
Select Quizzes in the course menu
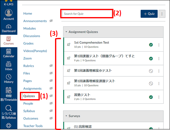pyautogui.click(x=29, y=96)
